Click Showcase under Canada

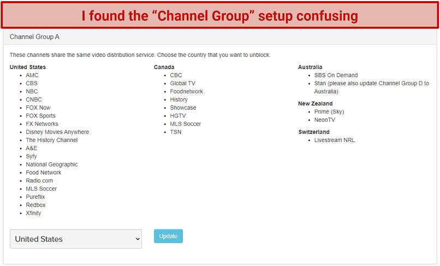click(x=183, y=108)
